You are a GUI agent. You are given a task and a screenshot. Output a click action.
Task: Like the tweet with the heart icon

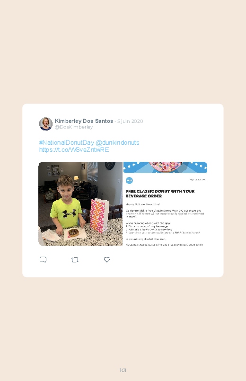107,260
